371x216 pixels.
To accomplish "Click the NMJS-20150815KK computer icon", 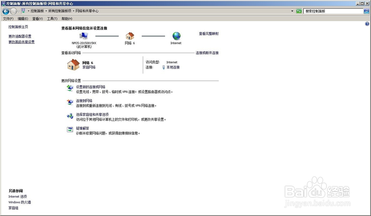I will click(x=83, y=35).
